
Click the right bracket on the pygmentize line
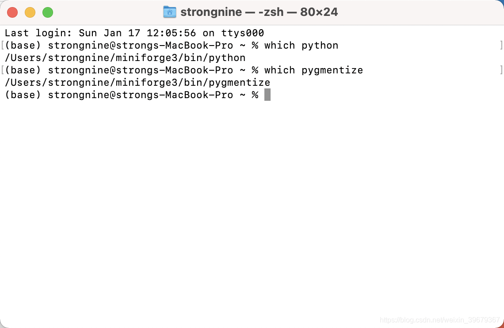(501, 70)
